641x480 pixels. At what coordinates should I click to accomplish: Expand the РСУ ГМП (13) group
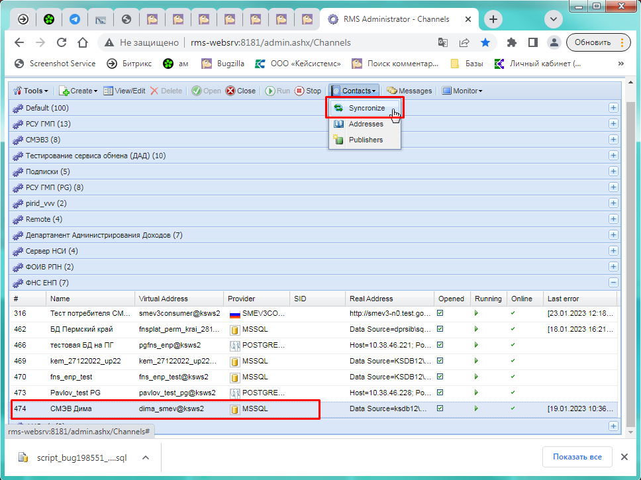point(613,124)
